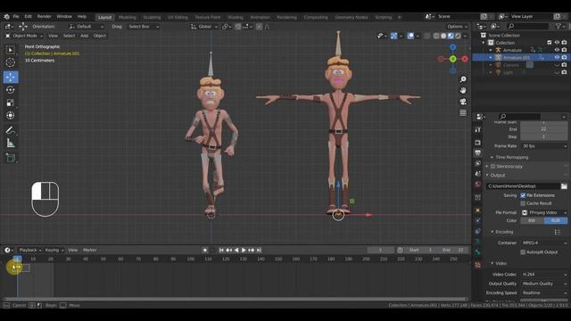
Task: Click the viewport pan hand icon
Action: [x=463, y=90]
